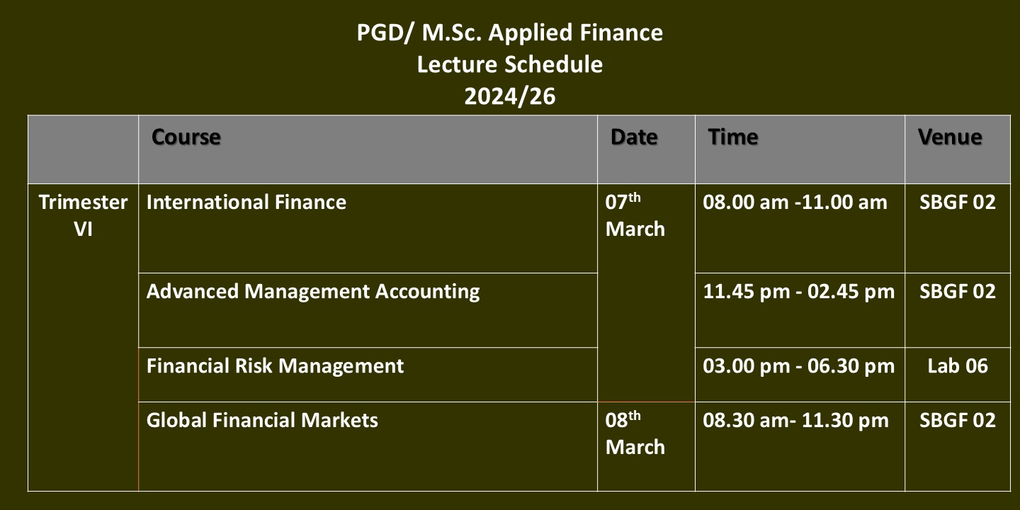The height and width of the screenshot is (510, 1020).
Task: Select the Global Financial Markets cell
Action: tap(262, 420)
